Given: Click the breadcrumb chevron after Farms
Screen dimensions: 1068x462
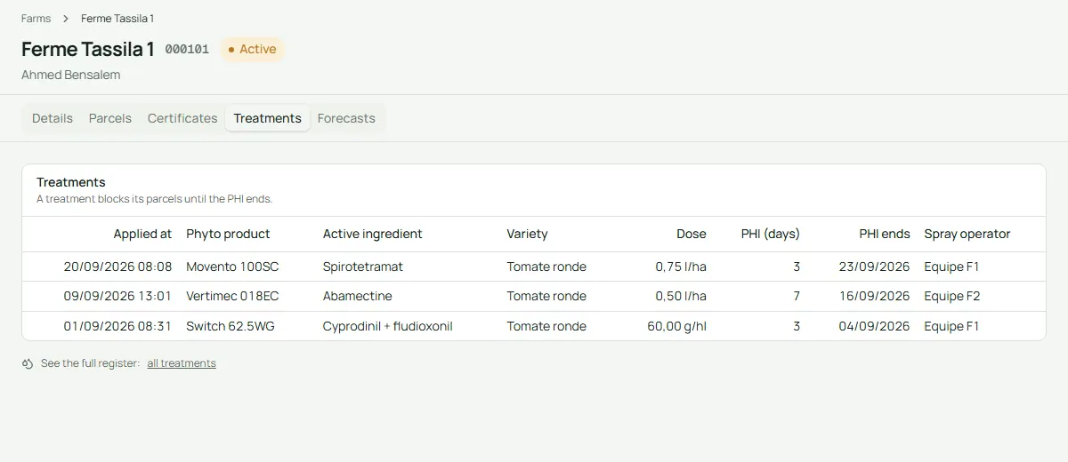Looking at the screenshot, I should 66,19.
